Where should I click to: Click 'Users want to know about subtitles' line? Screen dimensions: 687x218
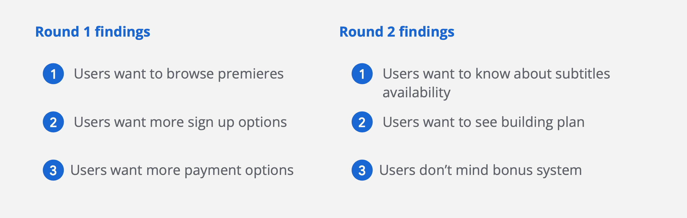click(x=496, y=74)
